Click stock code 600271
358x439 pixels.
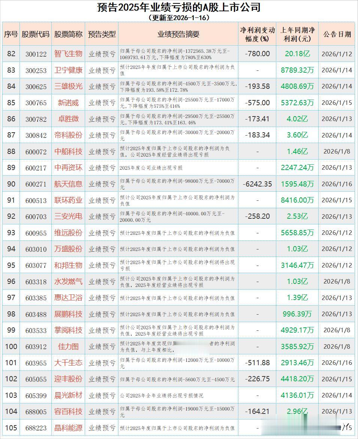point(36,184)
